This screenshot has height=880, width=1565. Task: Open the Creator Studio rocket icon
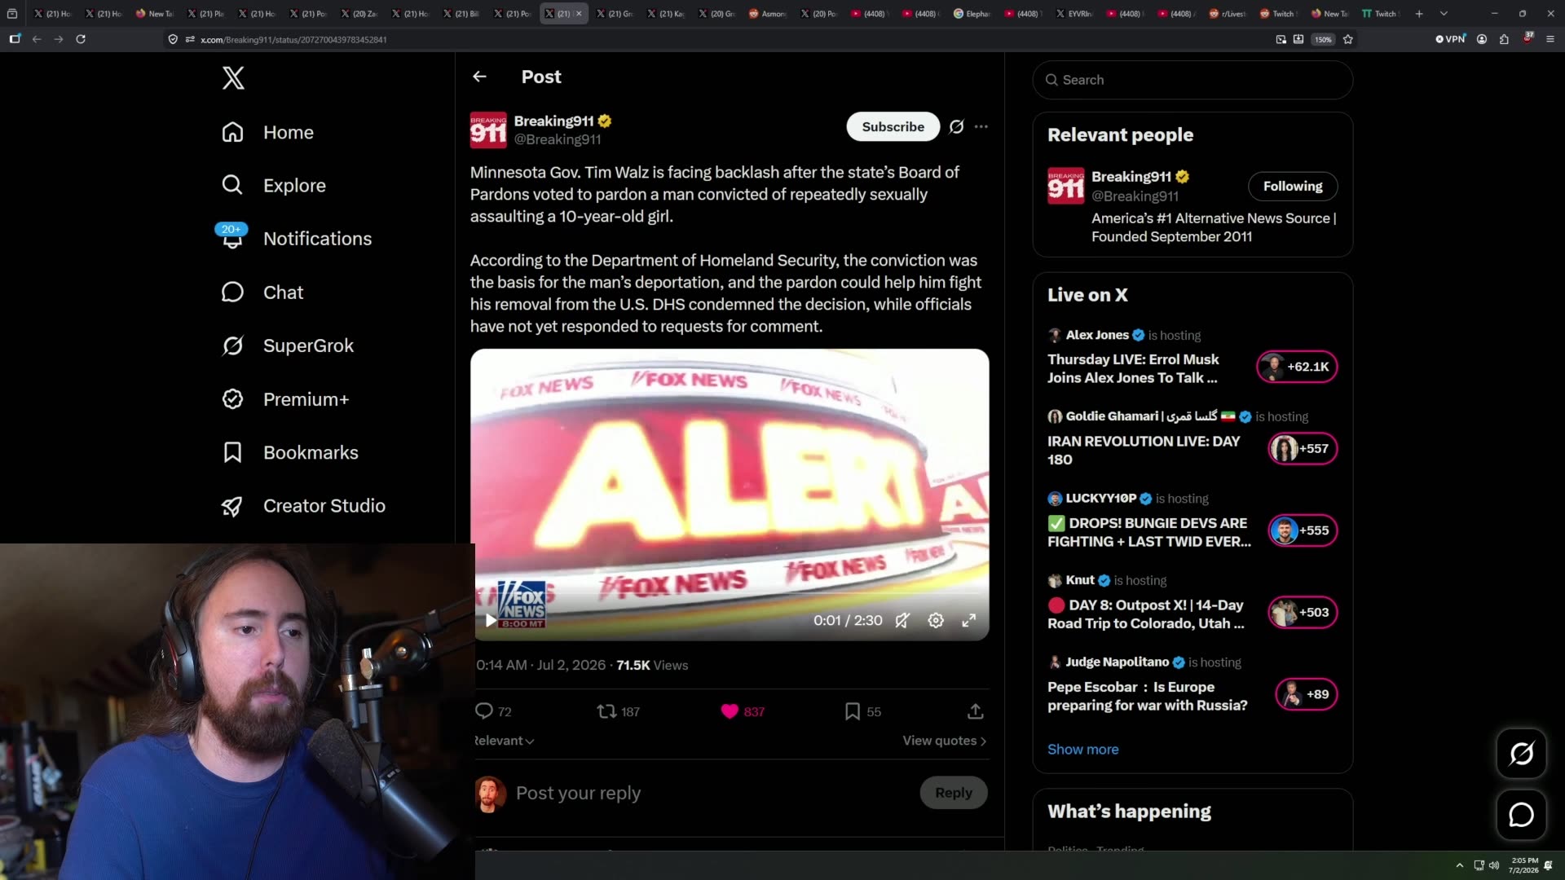(232, 506)
